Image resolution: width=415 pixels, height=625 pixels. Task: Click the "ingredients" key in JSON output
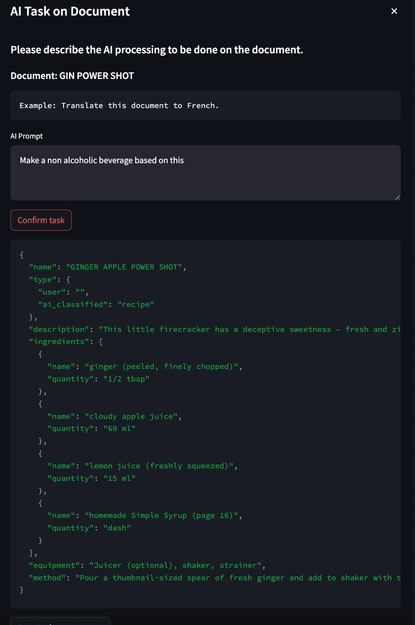click(59, 342)
